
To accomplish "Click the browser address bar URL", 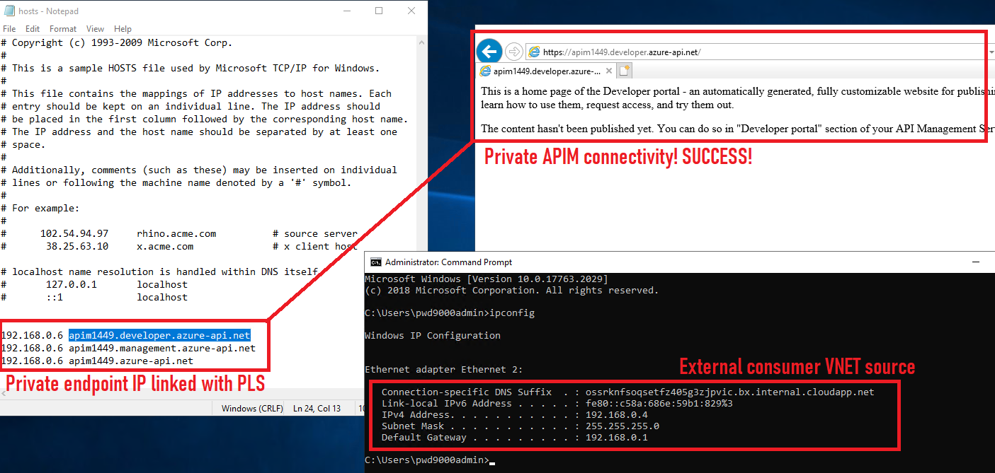I will point(622,52).
